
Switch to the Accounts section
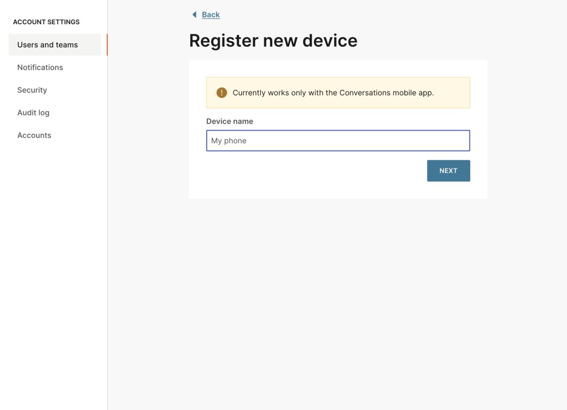(x=34, y=135)
